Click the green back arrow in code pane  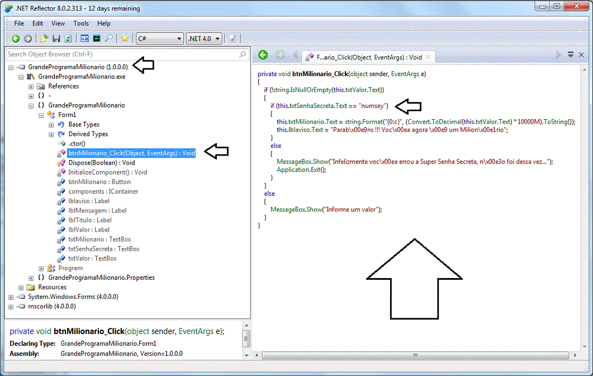click(263, 55)
